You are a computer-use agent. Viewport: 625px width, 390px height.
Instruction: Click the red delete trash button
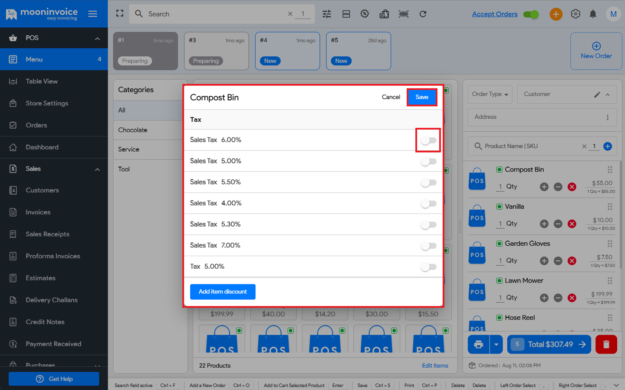(606, 344)
